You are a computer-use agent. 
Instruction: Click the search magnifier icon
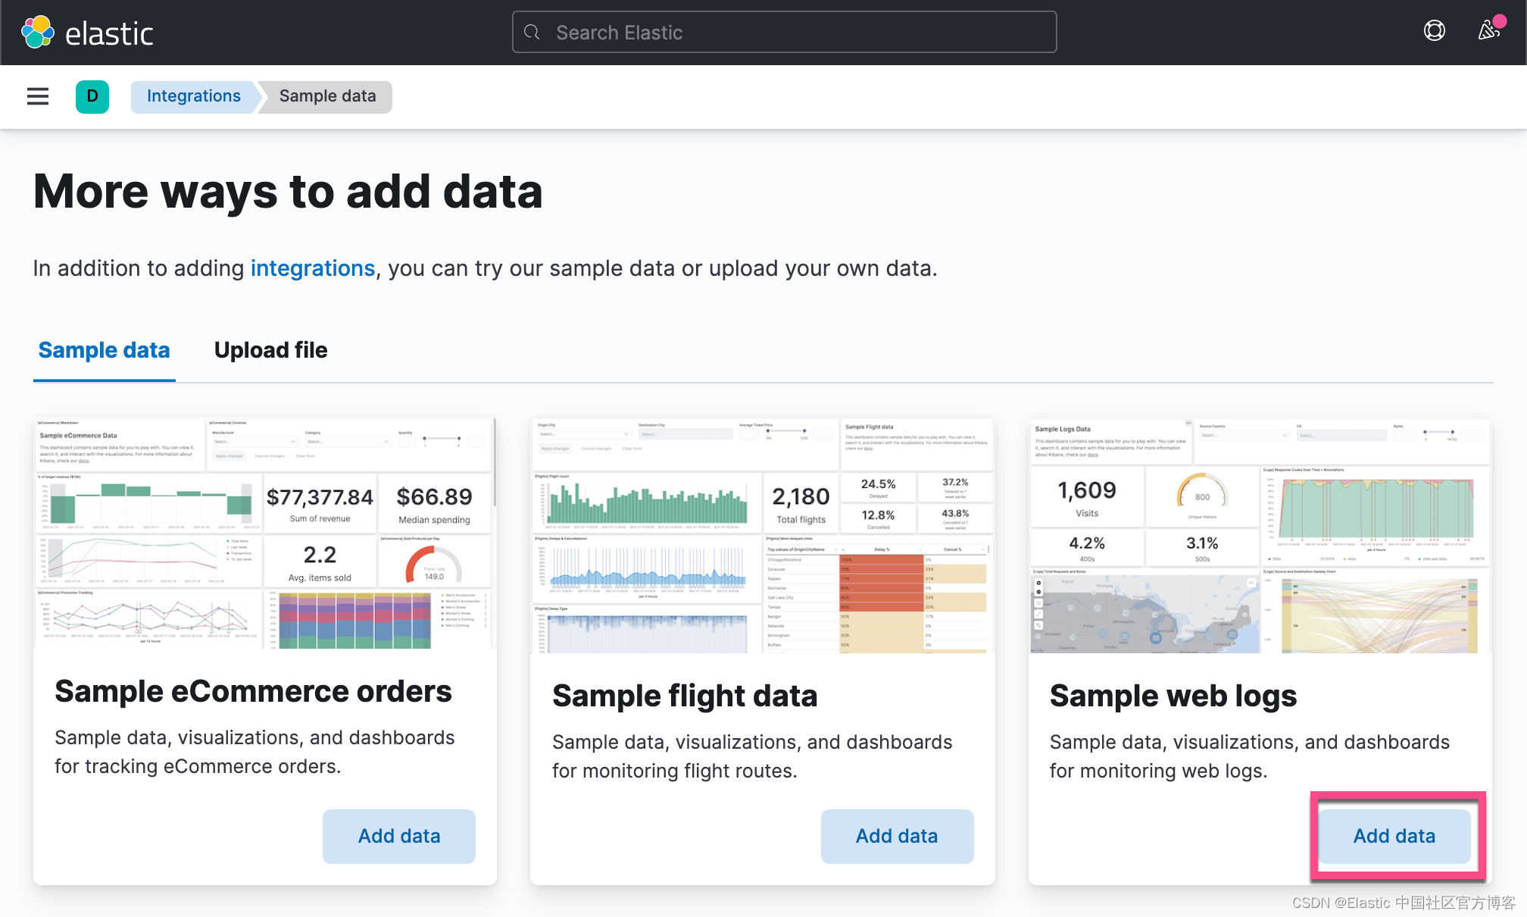532,33
